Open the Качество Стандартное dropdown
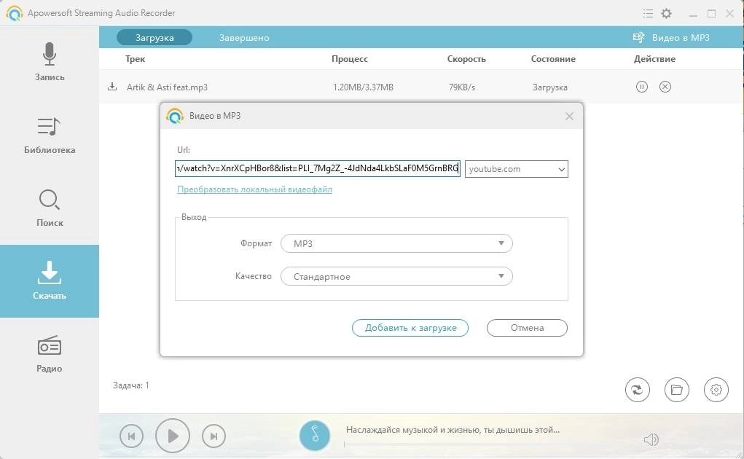 396,276
